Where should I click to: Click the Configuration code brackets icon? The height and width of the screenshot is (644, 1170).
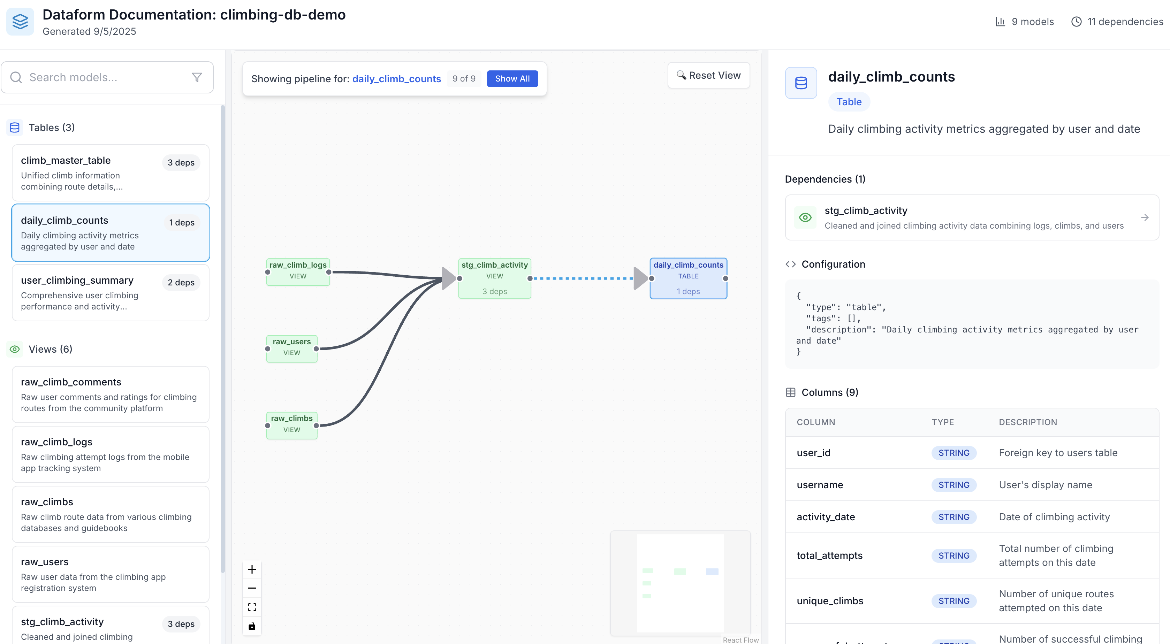coord(790,264)
